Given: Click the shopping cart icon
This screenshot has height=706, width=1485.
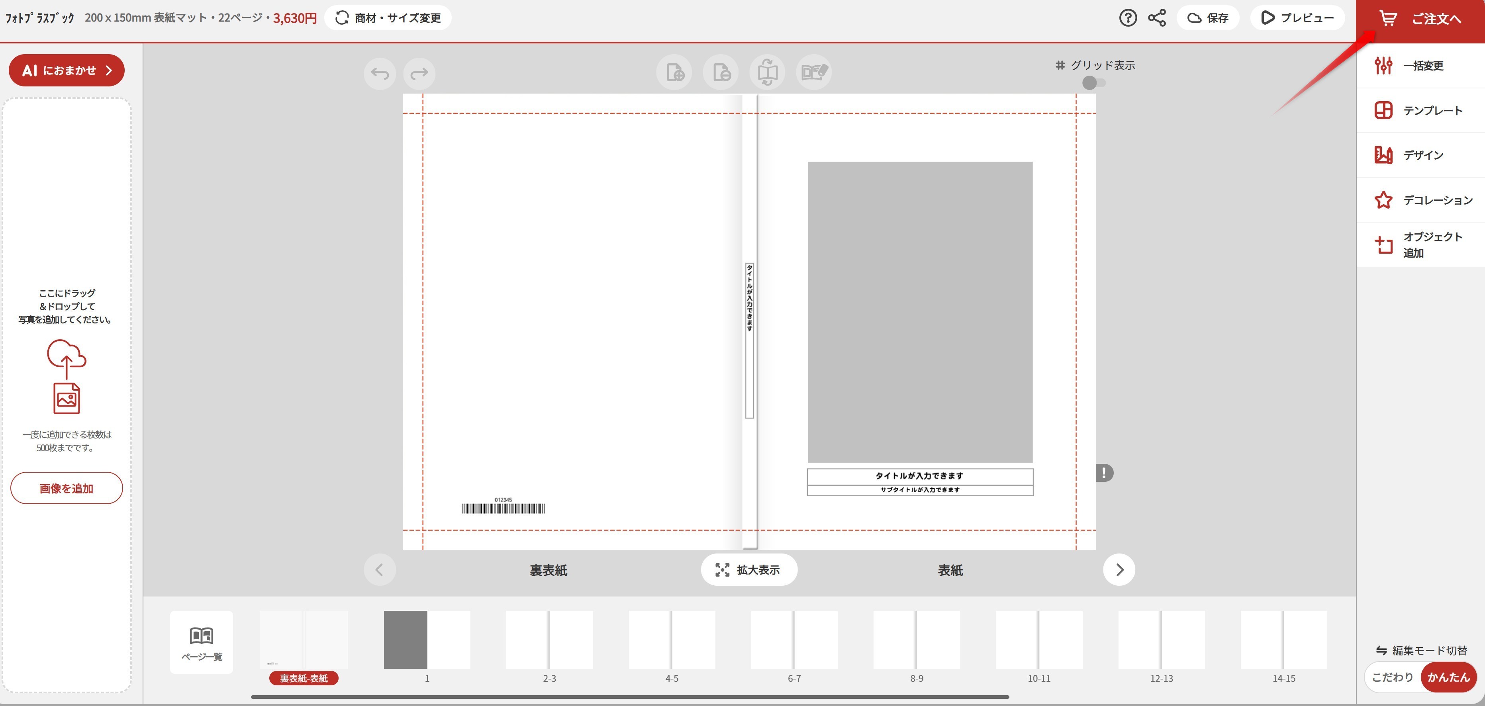Looking at the screenshot, I should [1387, 18].
